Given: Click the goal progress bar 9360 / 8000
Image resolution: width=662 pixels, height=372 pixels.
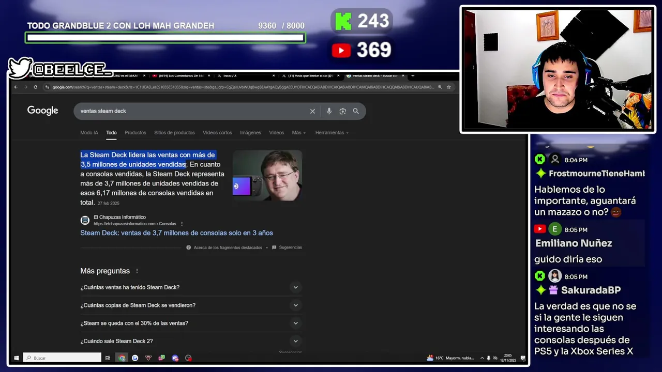Looking at the screenshot, I should [x=165, y=38].
